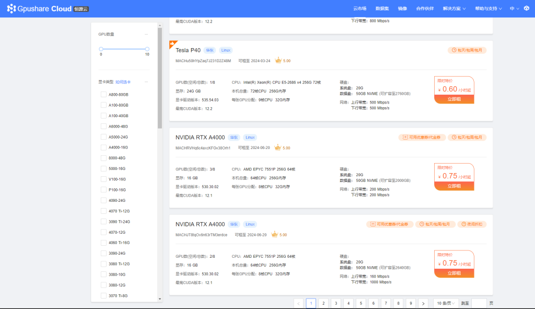Collapse the GPU数量 filter section

point(146,34)
